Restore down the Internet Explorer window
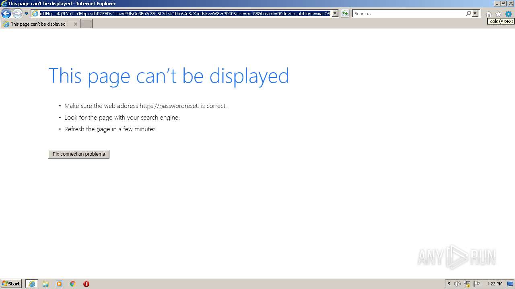The height and width of the screenshot is (289, 515). tap(503, 3)
